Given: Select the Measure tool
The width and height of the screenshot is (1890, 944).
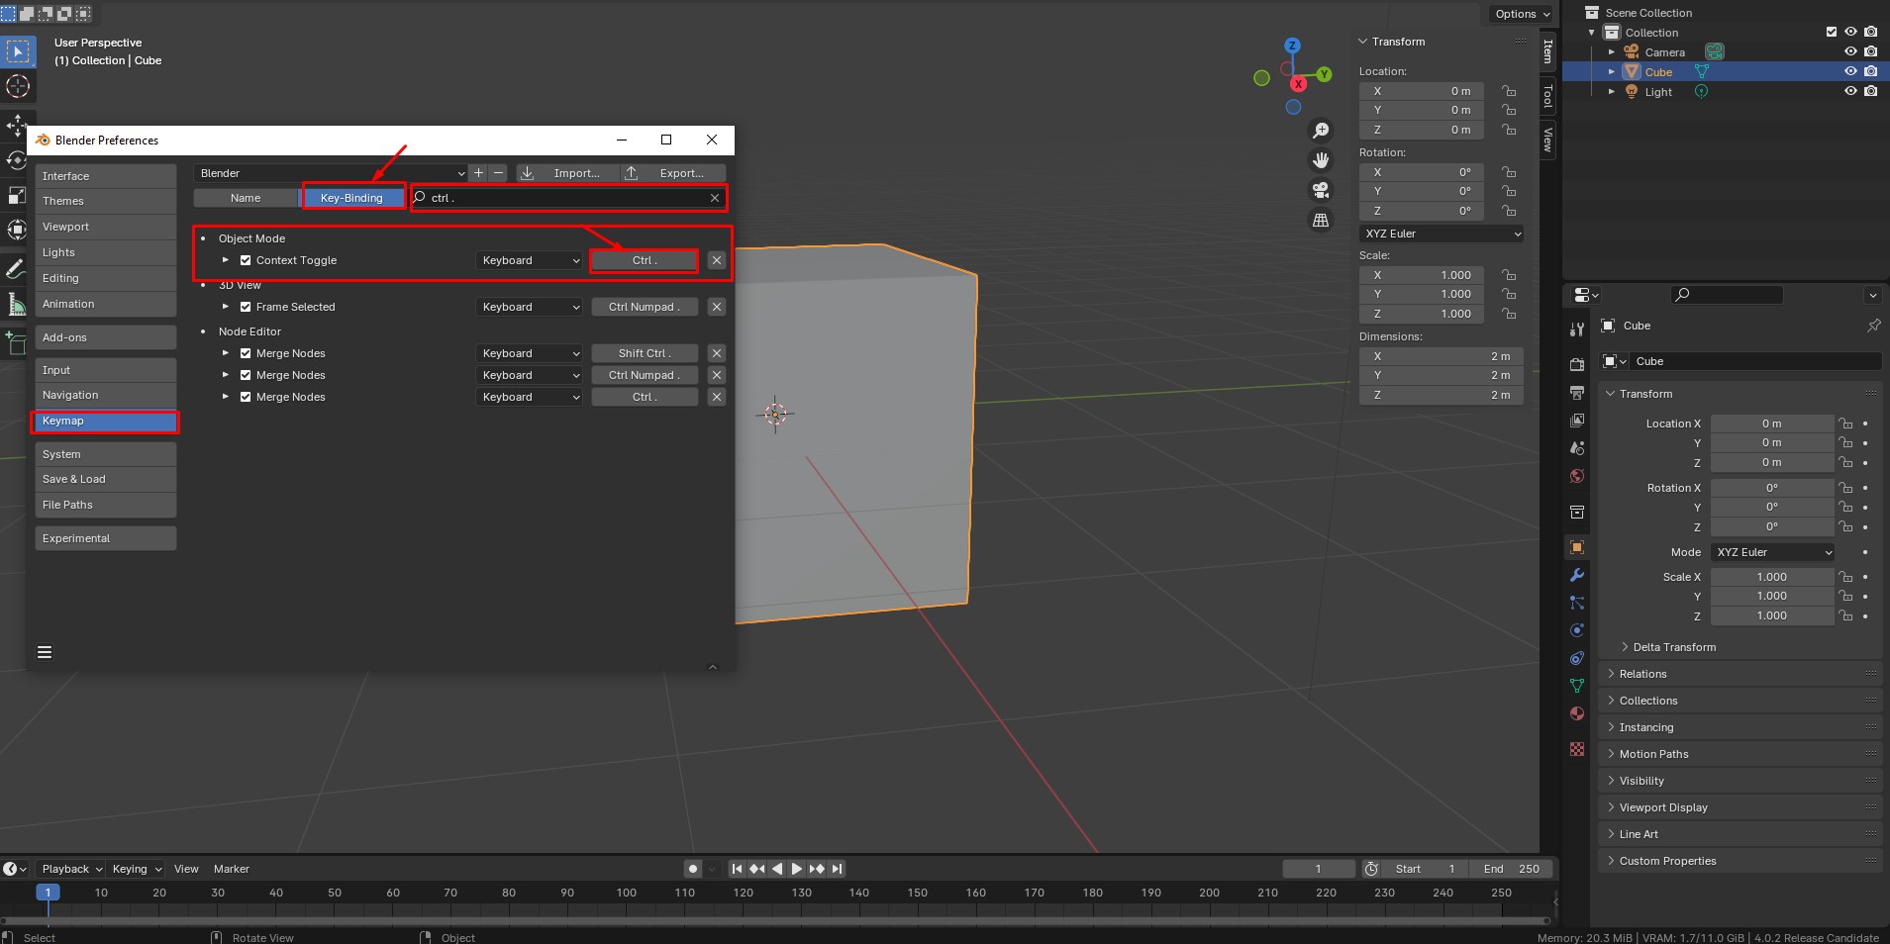Looking at the screenshot, I should 16,304.
